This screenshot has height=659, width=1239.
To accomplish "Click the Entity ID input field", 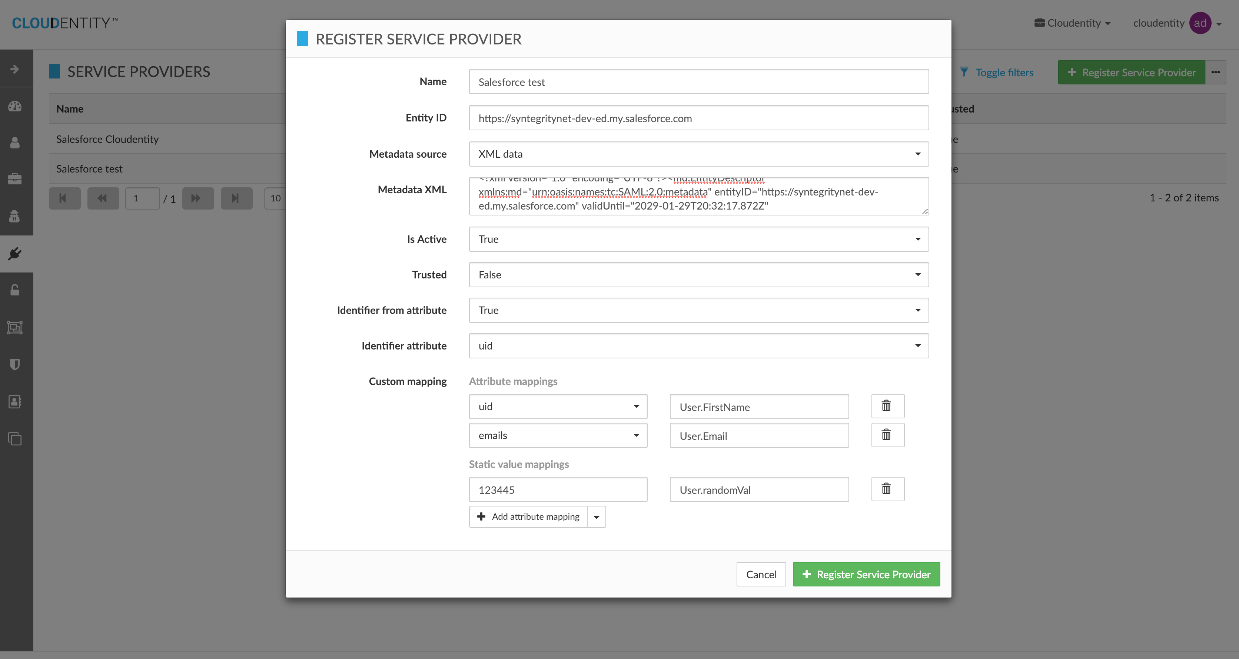I will 698,118.
